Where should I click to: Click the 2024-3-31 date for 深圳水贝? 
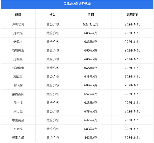[x=132, y=25]
